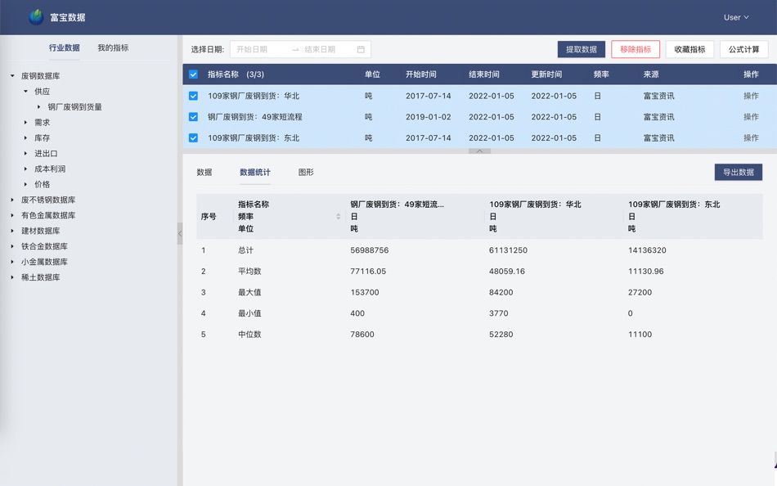
Task: Click the 移除指标 button
Action: 636,49
